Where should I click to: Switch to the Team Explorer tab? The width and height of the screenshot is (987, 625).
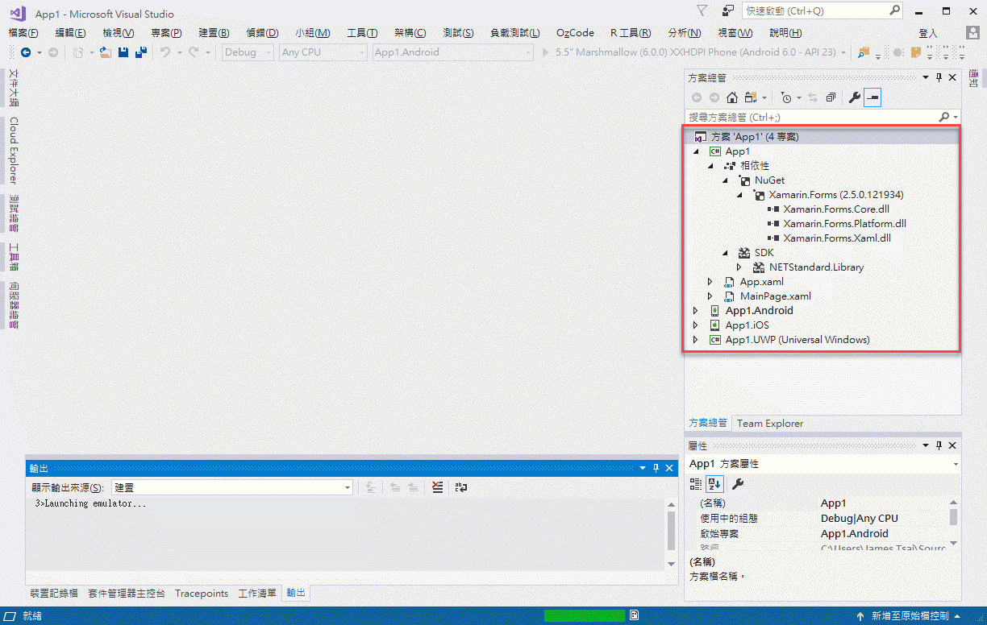point(770,423)
